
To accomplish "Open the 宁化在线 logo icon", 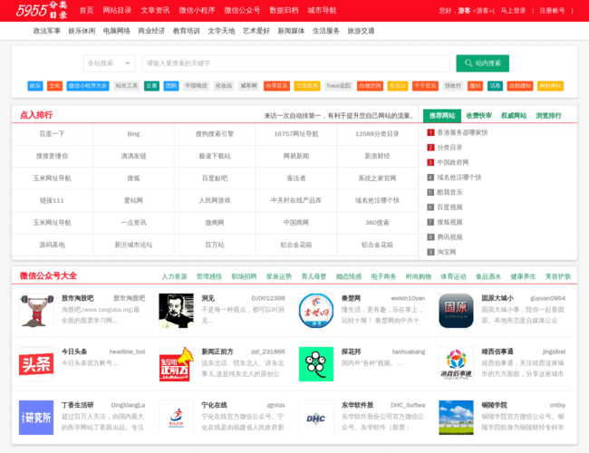I will point(176,418).
